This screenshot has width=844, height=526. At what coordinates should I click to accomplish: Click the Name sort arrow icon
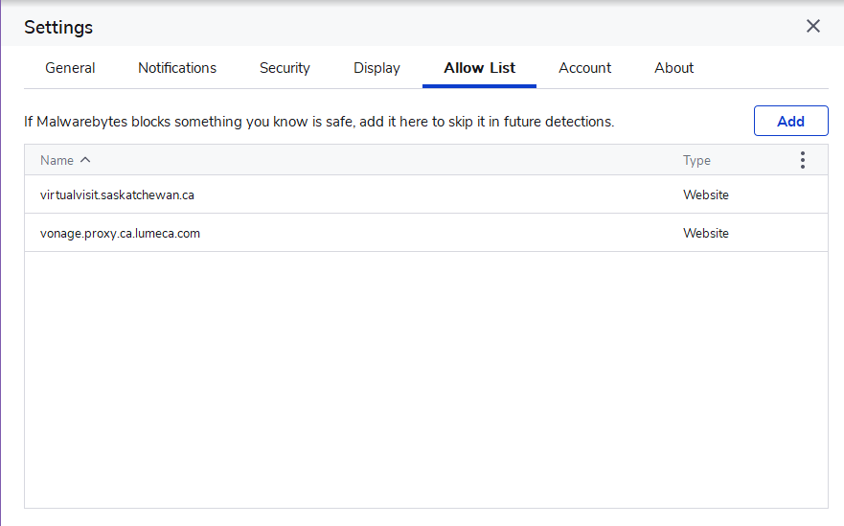coord(85,160)
